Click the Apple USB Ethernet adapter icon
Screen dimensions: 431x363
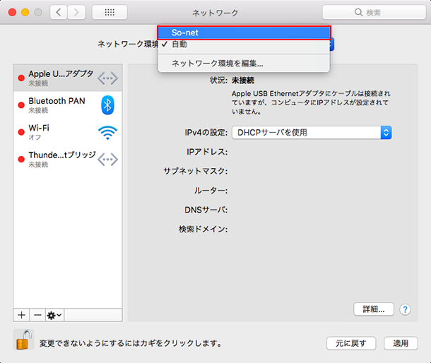pyautogui.click(x=107, y=78)
